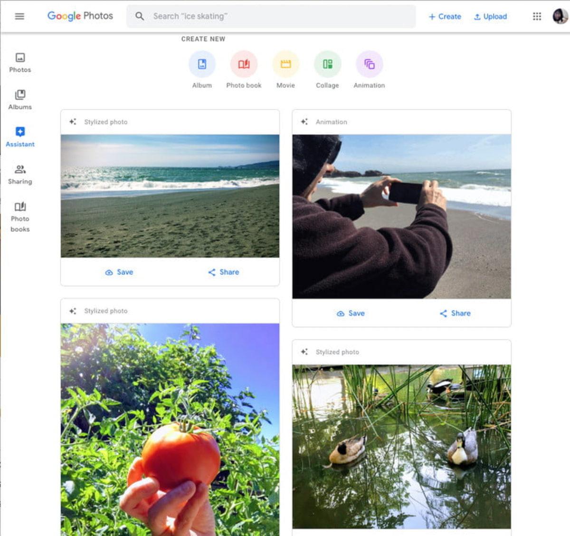This screenshot has width=570, height=536.
Task: Select the Photo book creation icon
Action: [243, 63]
